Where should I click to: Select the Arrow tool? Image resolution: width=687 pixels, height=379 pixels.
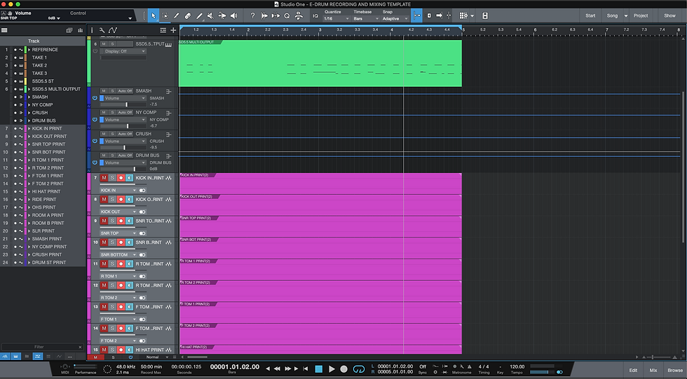click(x=154, y=15)
